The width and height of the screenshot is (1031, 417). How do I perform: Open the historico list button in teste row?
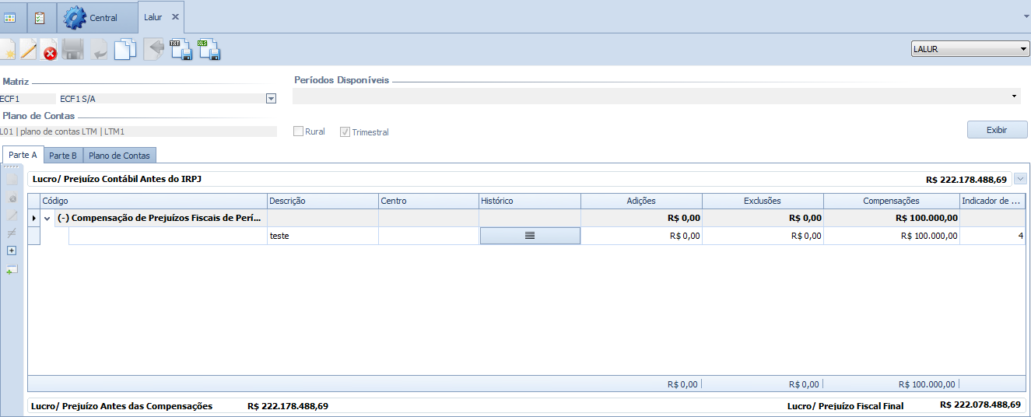(530, 236)
